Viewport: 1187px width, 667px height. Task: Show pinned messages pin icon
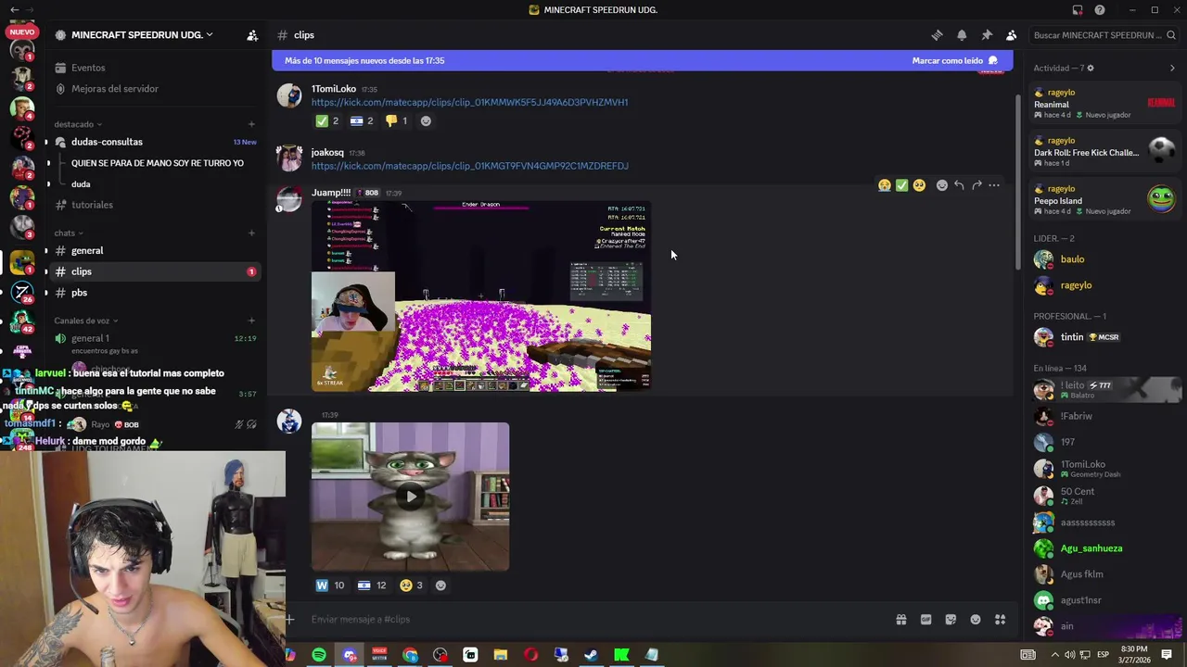[987, 35]
